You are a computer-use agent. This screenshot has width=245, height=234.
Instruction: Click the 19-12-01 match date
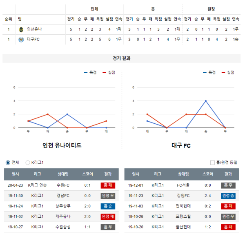(x=136, y=185)
